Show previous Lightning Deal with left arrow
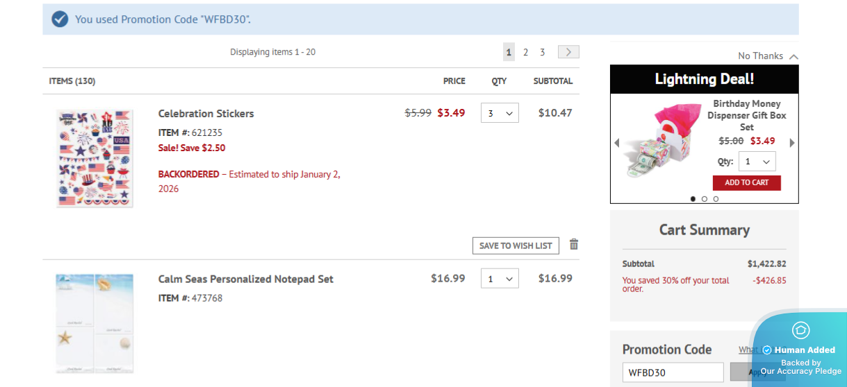Viewport: 847px width, 387px height. [616, 143]
